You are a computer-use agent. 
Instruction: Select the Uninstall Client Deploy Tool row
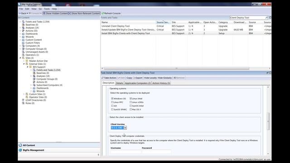[x=186, y=26]
